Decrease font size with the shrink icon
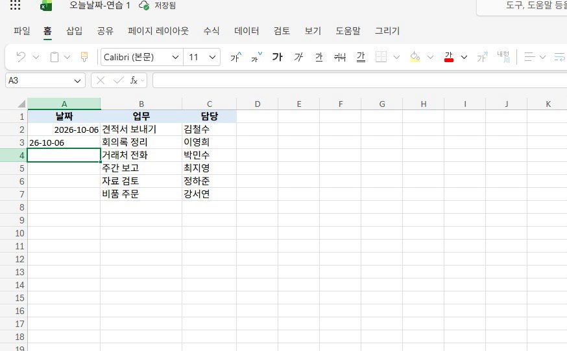Image resolution: width=567 pixels, height=351 pixels. point(256,57)
